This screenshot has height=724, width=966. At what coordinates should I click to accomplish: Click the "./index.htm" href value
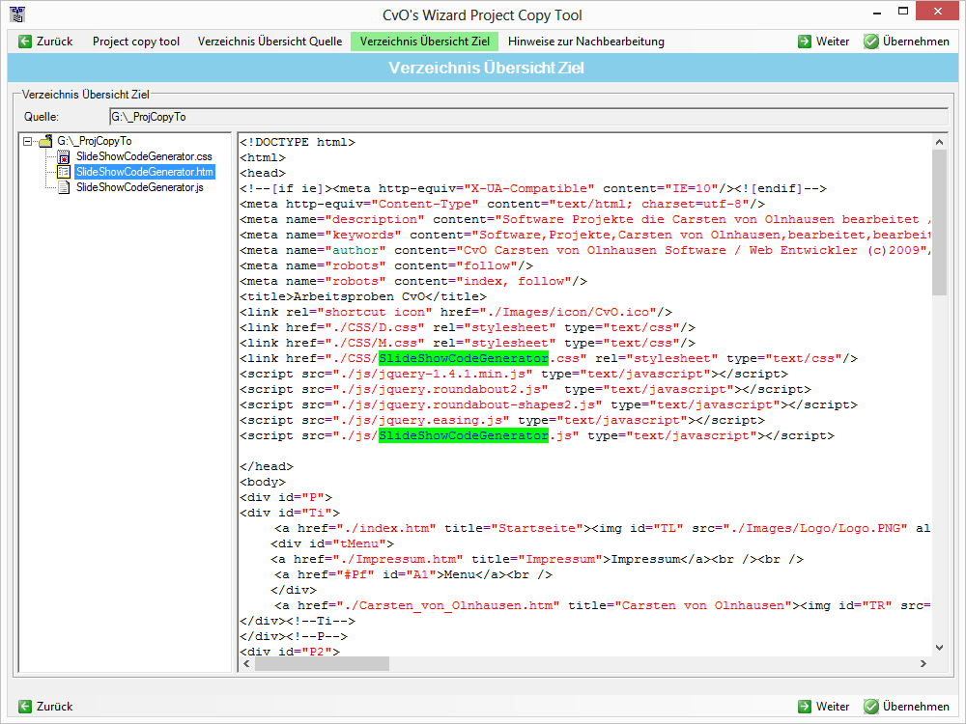(386, 528)
